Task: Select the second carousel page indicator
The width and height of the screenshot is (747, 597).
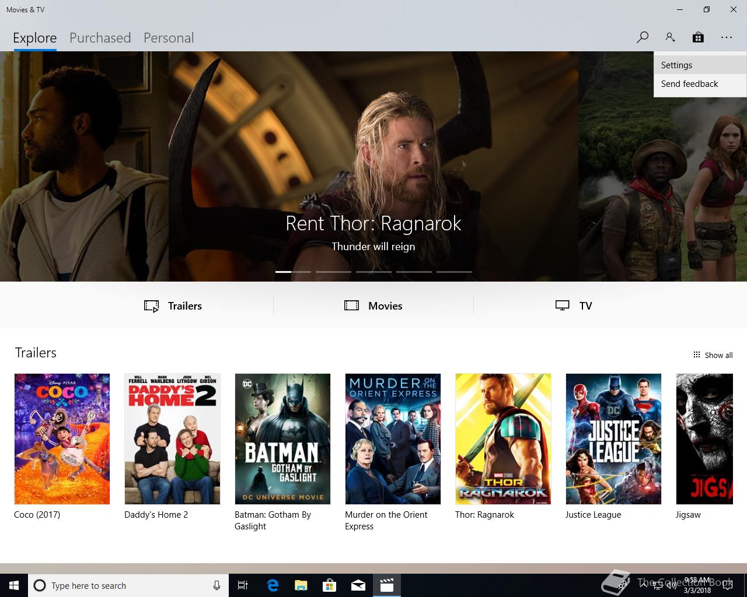Action: pos(333,272)
